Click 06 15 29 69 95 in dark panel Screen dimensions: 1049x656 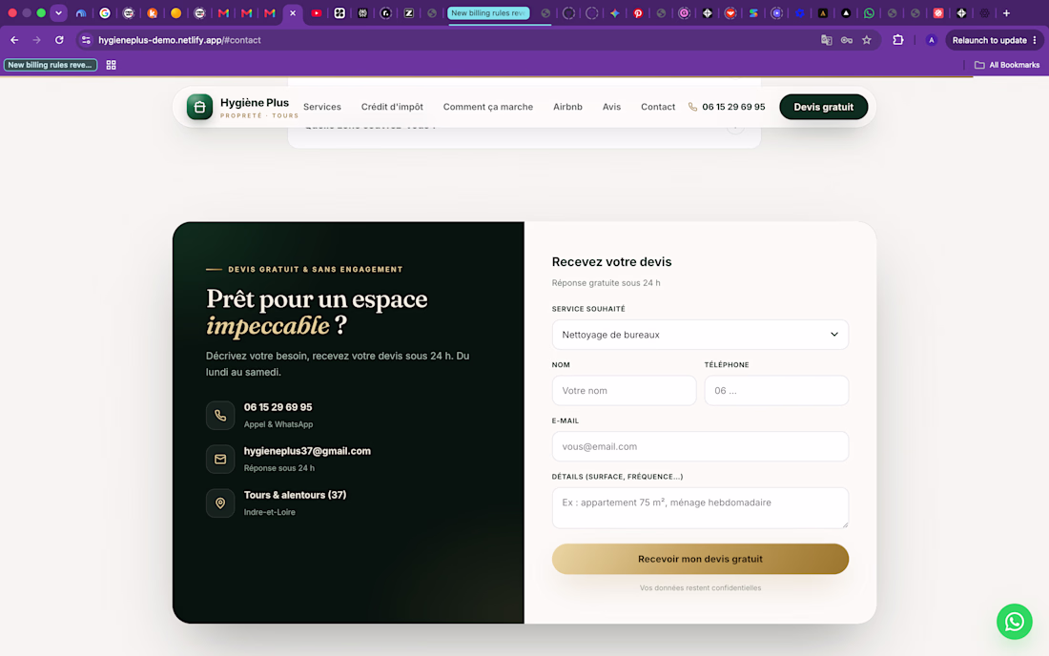click(278, 407)
